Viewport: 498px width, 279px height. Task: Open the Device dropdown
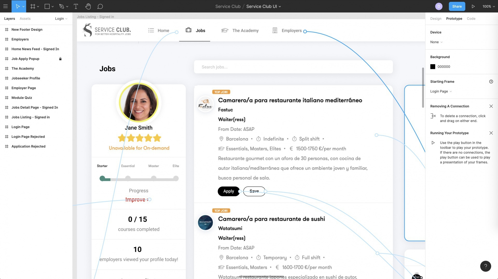pyautogui.click(x=436, y=42)
